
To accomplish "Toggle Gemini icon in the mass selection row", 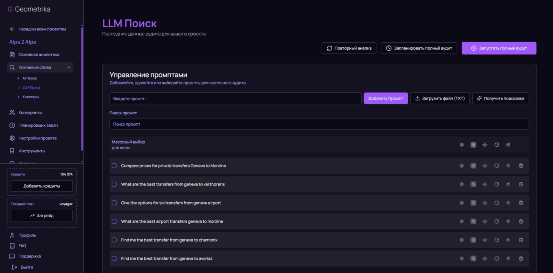I will [485, 145].
